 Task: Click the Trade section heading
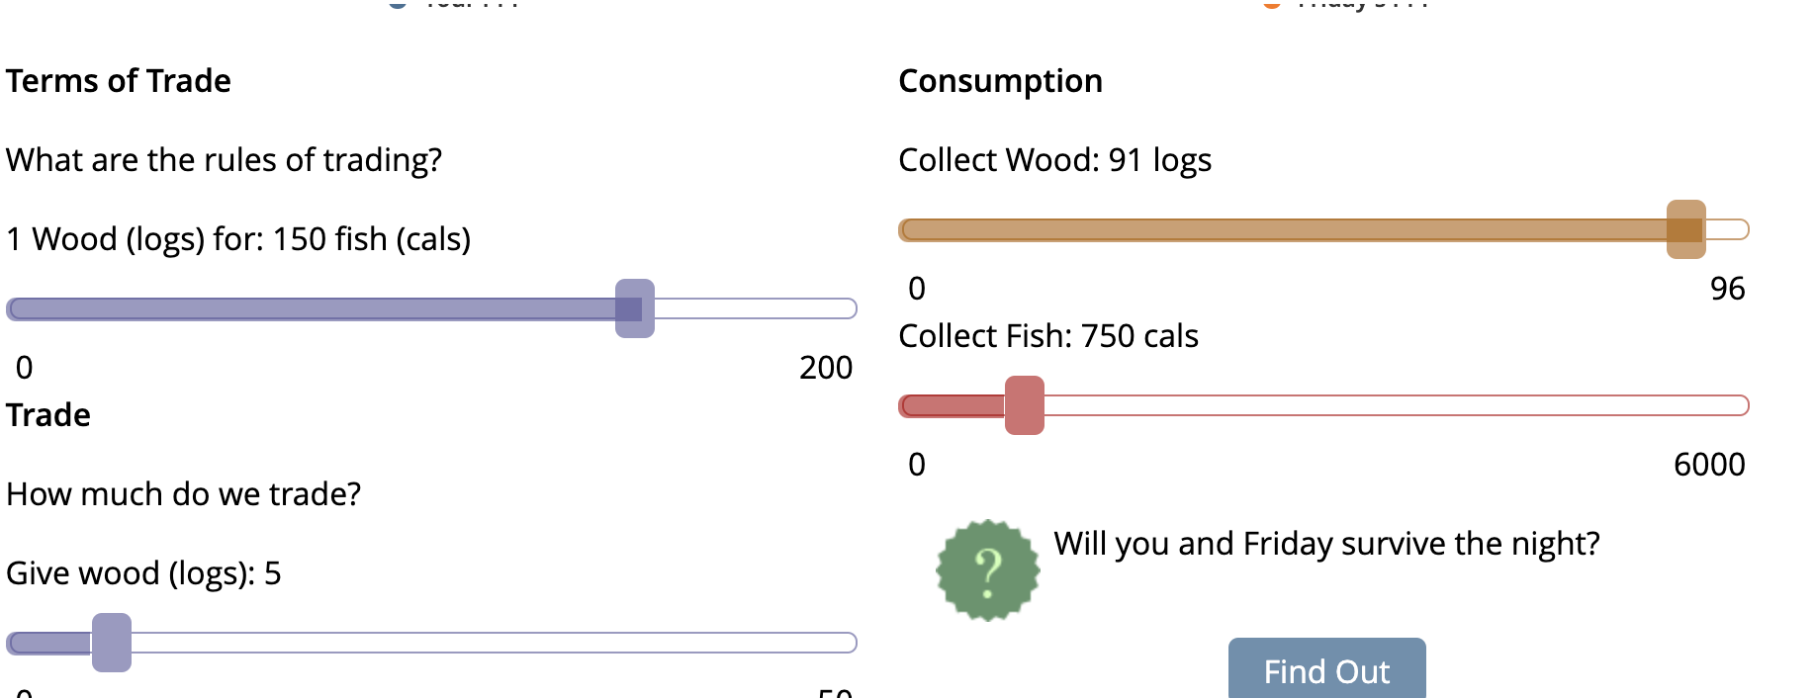pyautogui.click(x=48, y=415)
